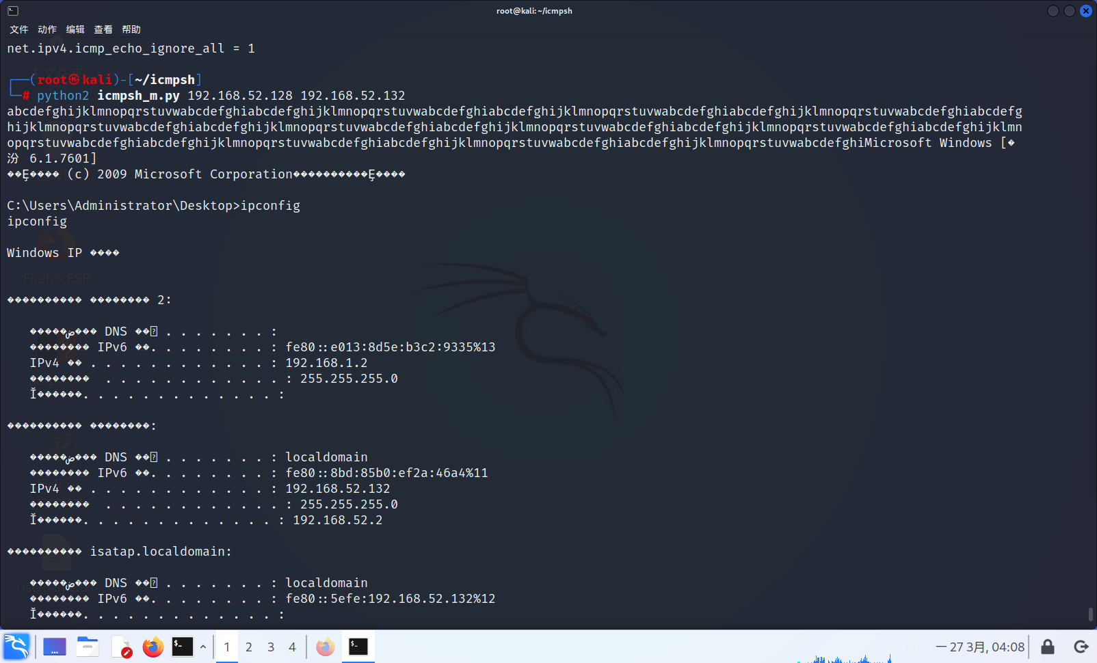The image size is (1097, 663).
Task: Open the file manager launcher
Action: [x=88, y=647]
